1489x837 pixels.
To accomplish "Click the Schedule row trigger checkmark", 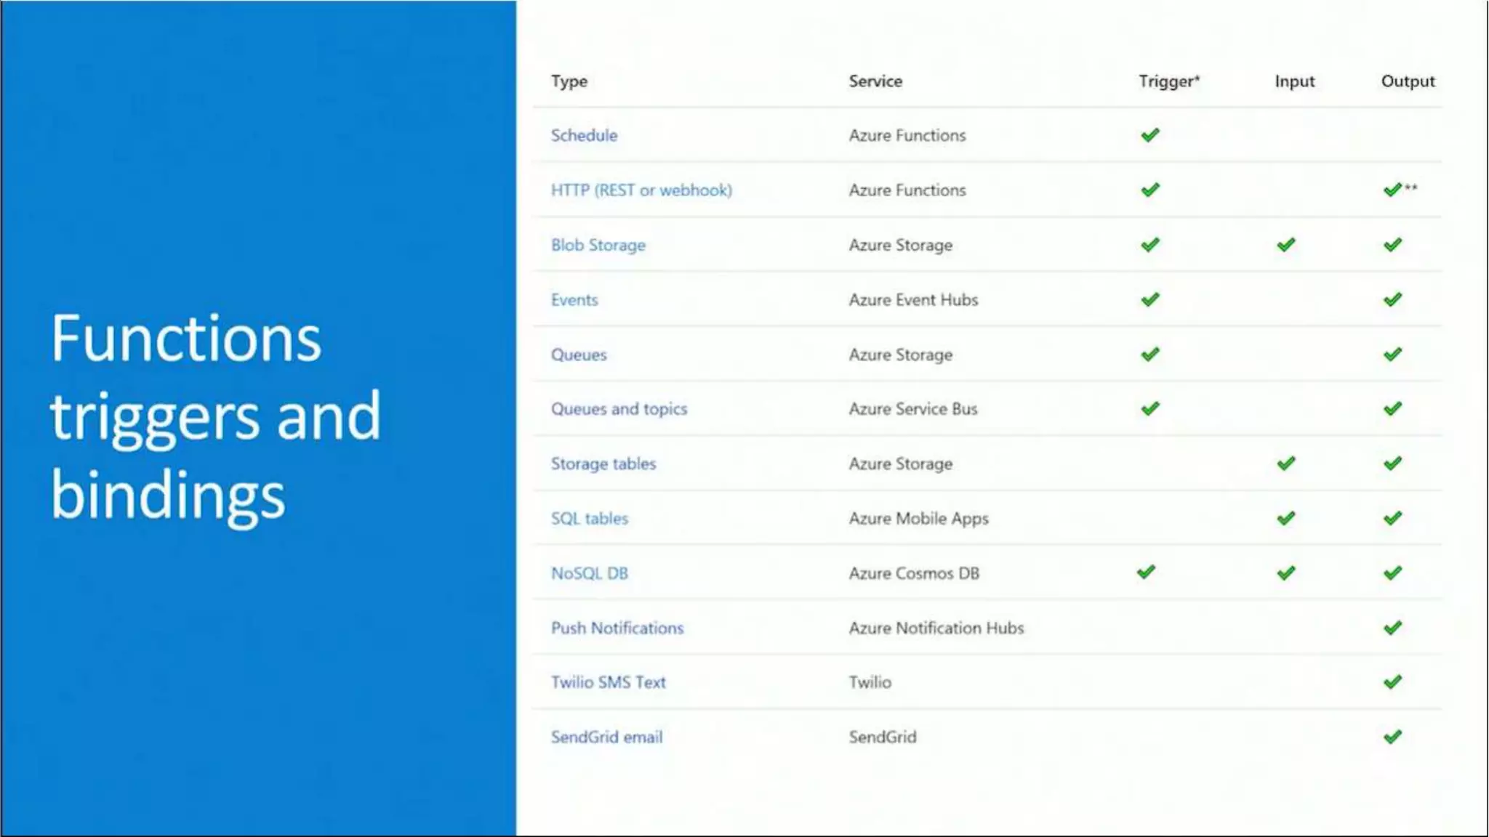I will [x=1149, y=135].
